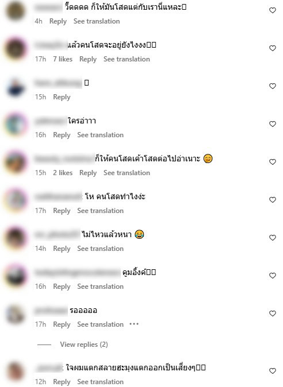Open the 2 likes count list
This screenshot has width=283, height=387.
[x=63, y=173]
